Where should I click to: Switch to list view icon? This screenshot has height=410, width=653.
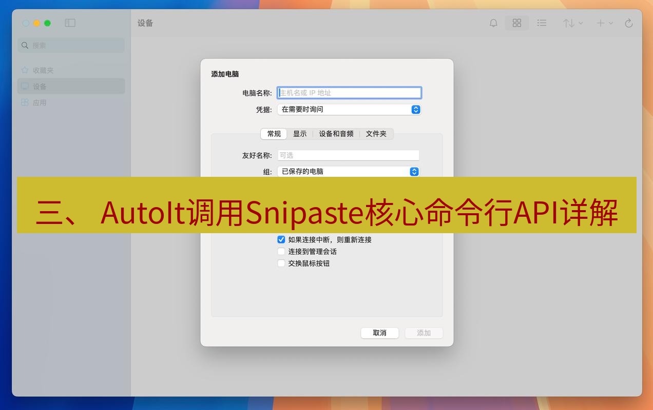(x=542, y=23)
